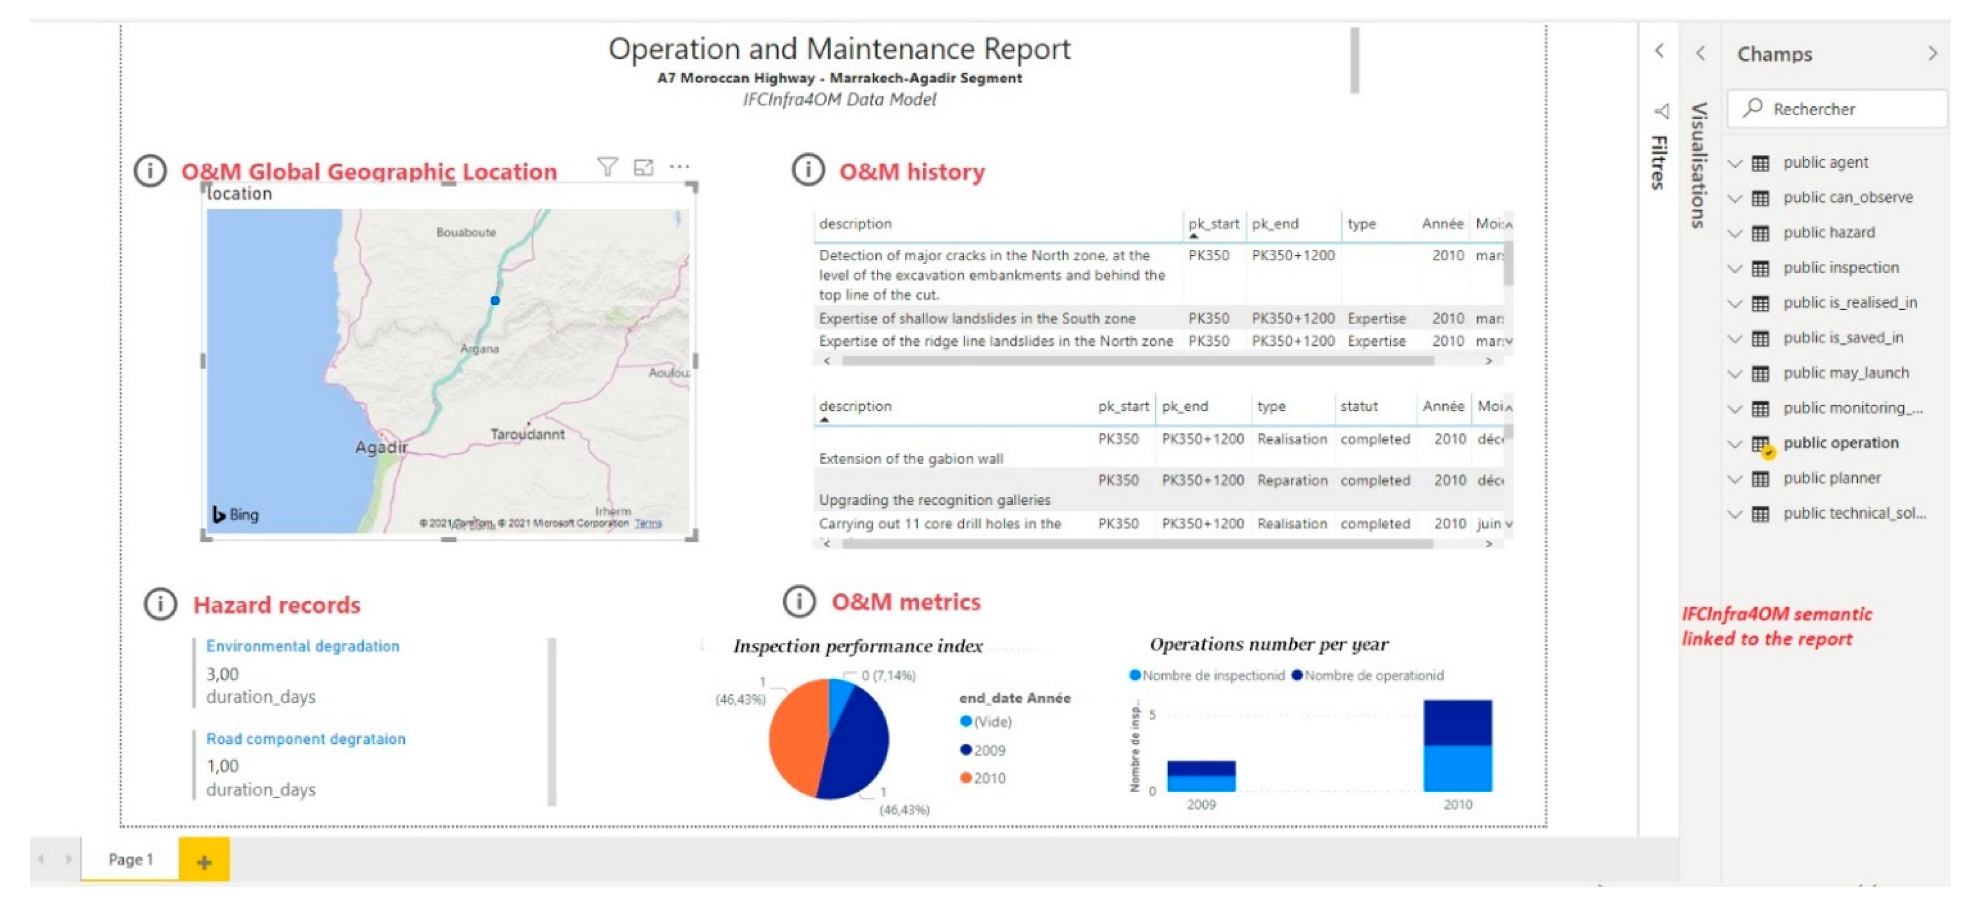The width and height of the screenshot is (1969, 906).
Task: Collapse the Champs pane with arrow
Action: (1932, 54)
